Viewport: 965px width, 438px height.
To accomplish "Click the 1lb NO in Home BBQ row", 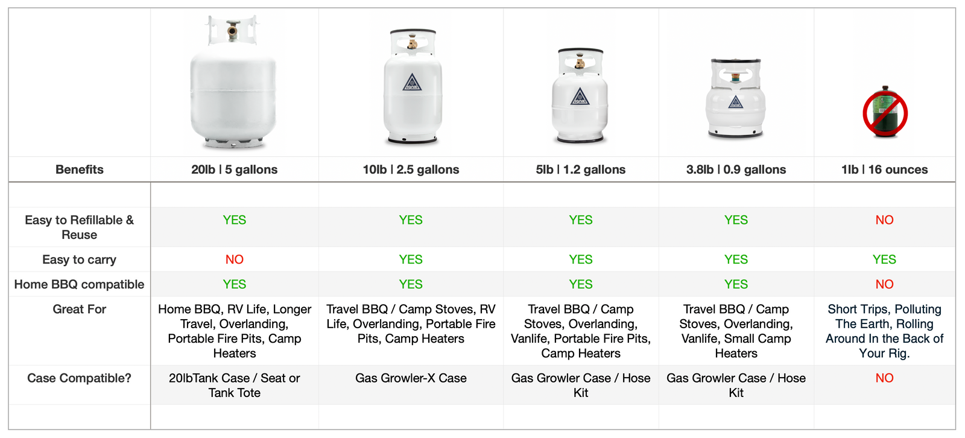I will pyautogui.click(x=884, y=284).
